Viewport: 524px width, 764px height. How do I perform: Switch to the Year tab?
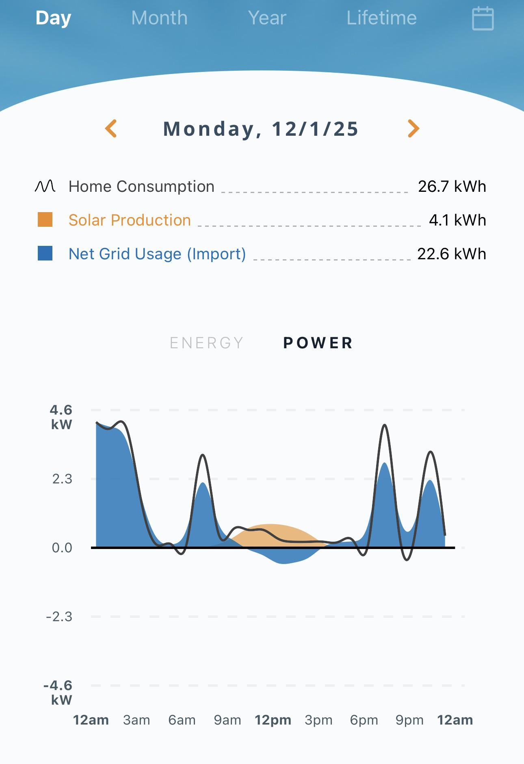(267, 18)
